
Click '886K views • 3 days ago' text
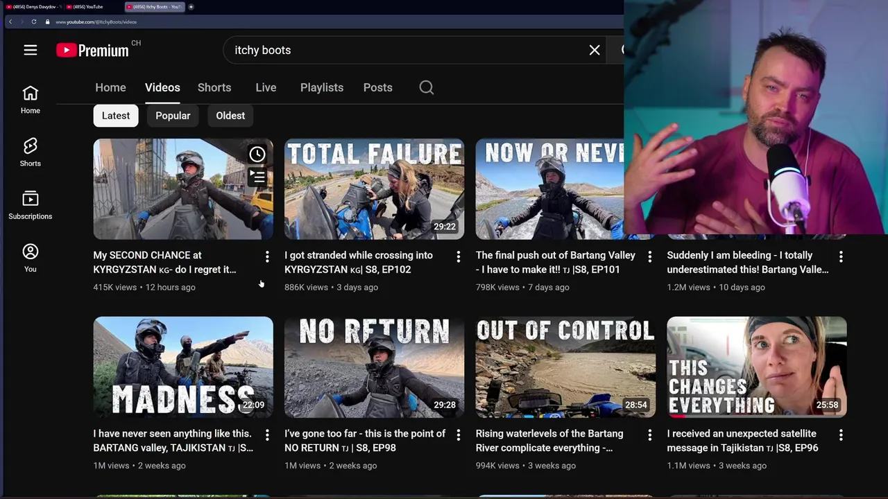[332, 287]
